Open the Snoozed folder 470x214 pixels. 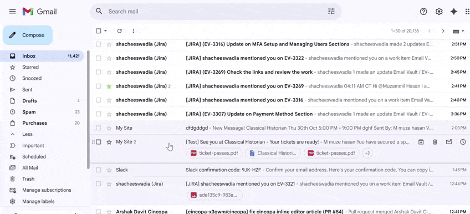point(43,78)
